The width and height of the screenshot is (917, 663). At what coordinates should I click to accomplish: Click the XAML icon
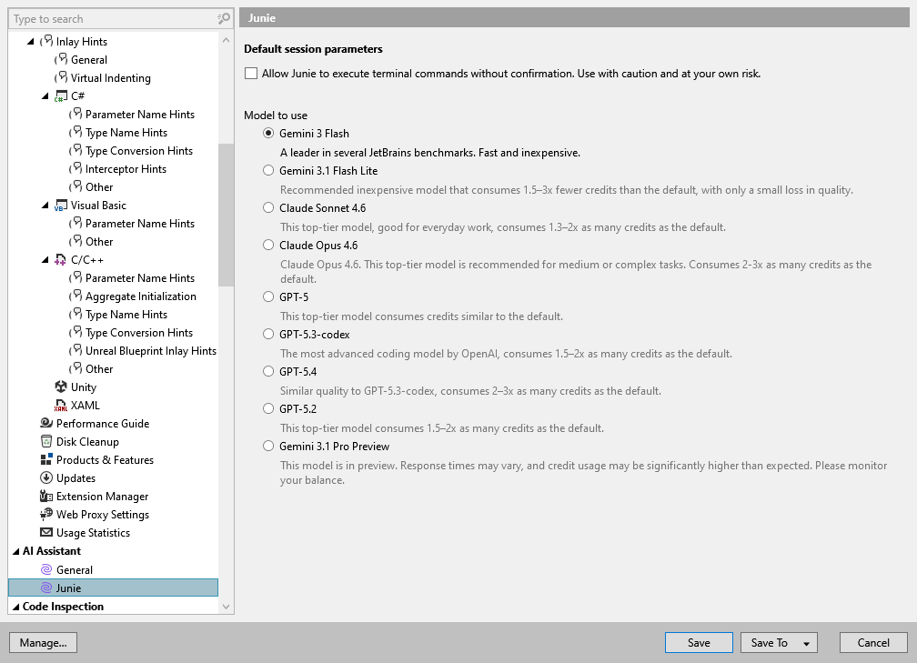(x=61, y=406)
